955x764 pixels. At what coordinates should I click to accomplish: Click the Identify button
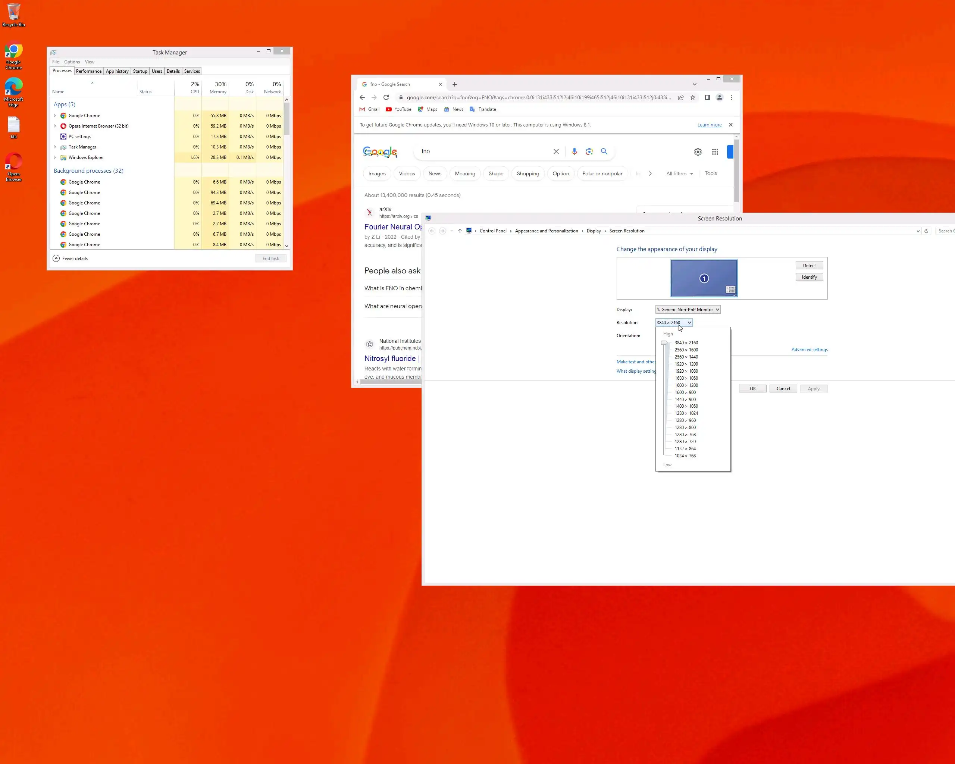click(x=809, y=277)
